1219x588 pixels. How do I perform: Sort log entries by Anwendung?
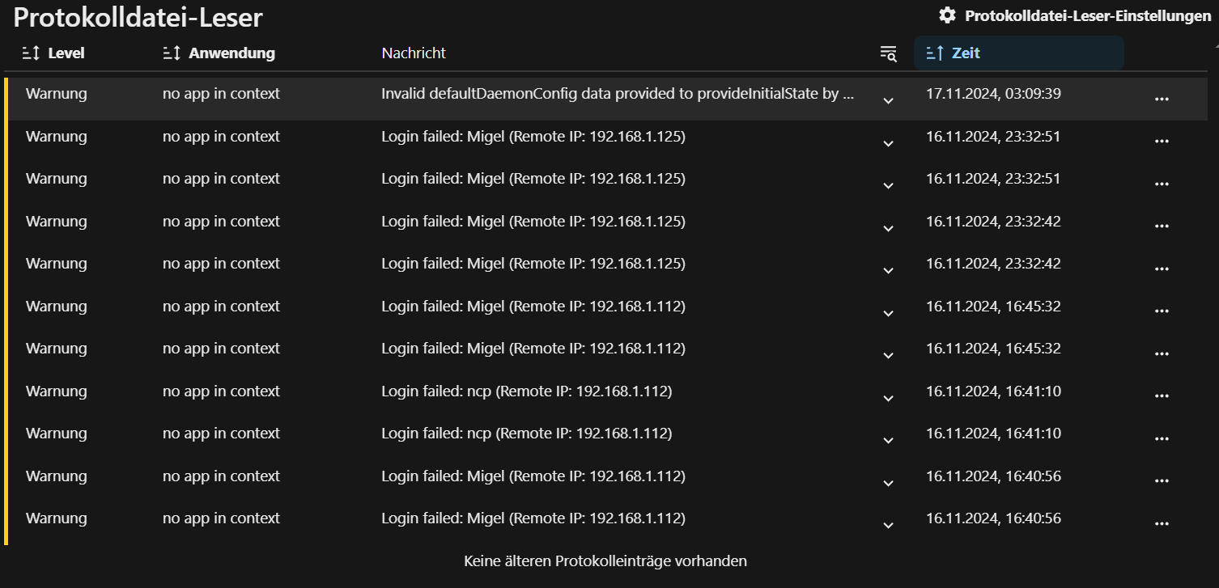click(219, 53)
